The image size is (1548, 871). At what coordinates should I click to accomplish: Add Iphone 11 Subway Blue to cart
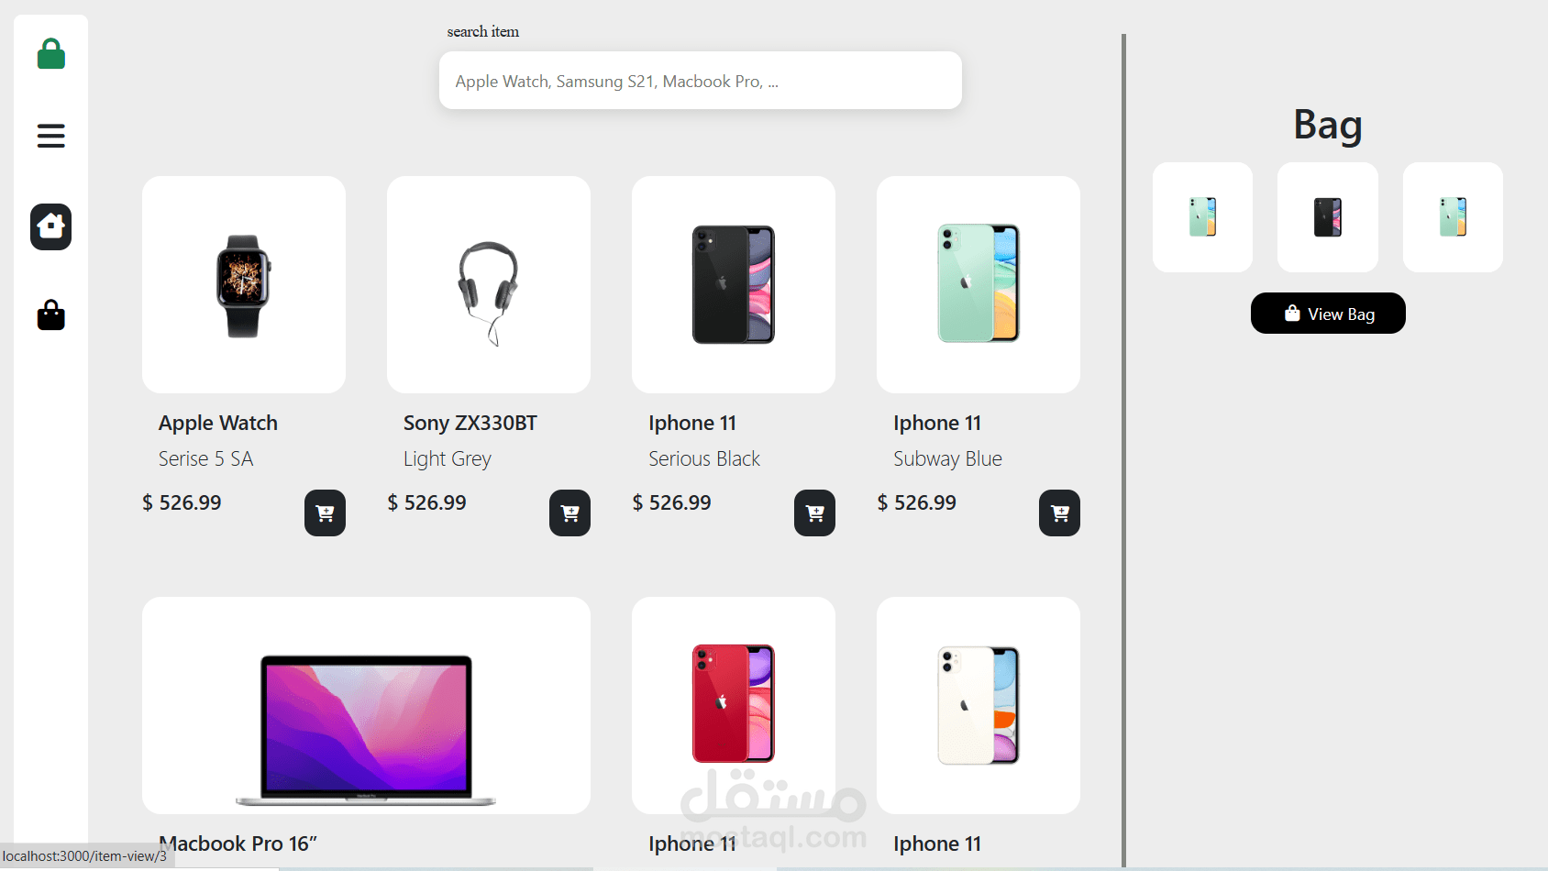[1059, 513]
